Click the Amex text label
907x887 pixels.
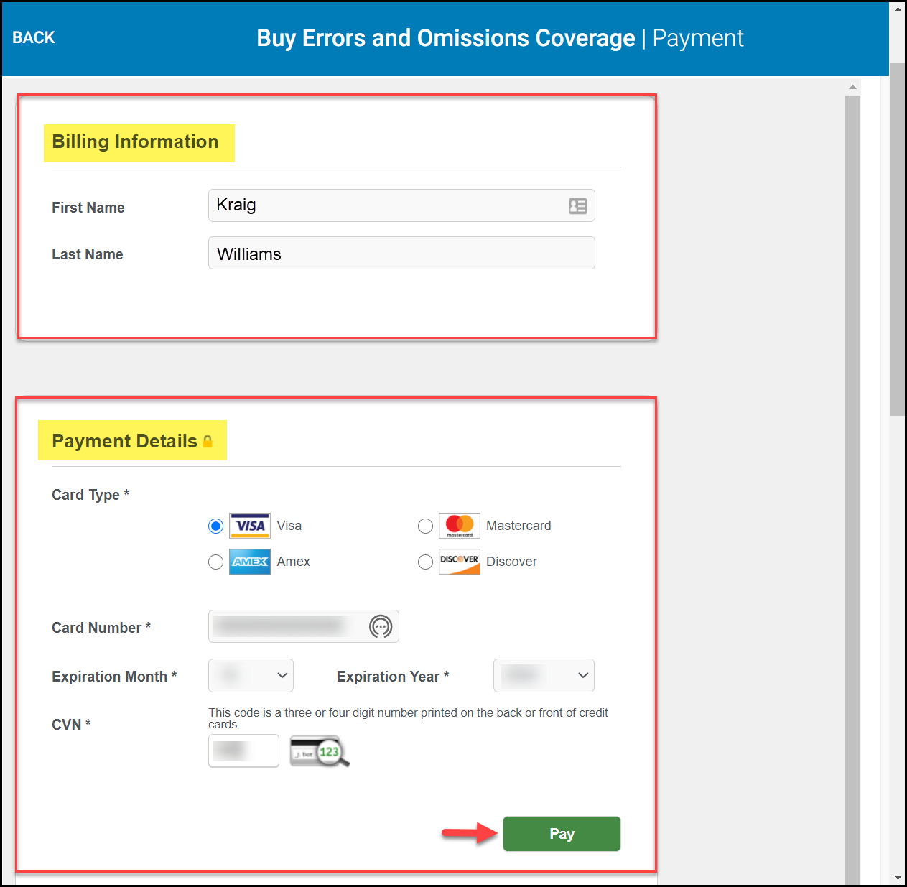coord(294,562)
